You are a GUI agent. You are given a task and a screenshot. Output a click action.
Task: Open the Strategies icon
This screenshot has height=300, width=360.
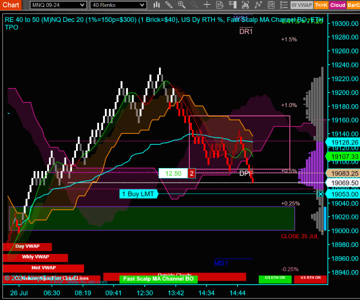271,5
